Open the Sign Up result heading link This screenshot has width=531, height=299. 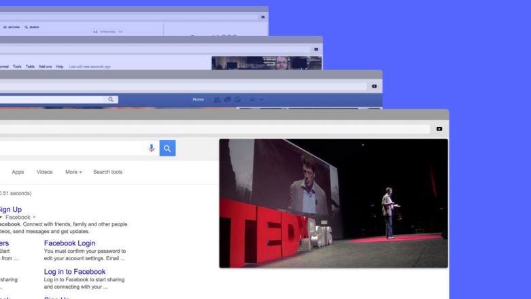coord(10,209)
